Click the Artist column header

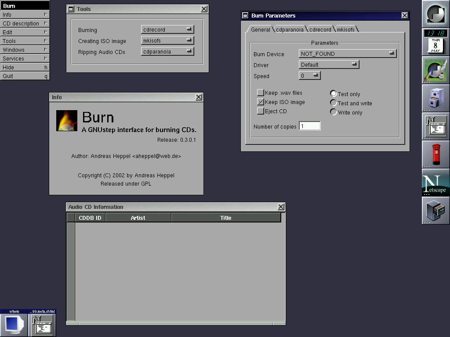(138, 218)
